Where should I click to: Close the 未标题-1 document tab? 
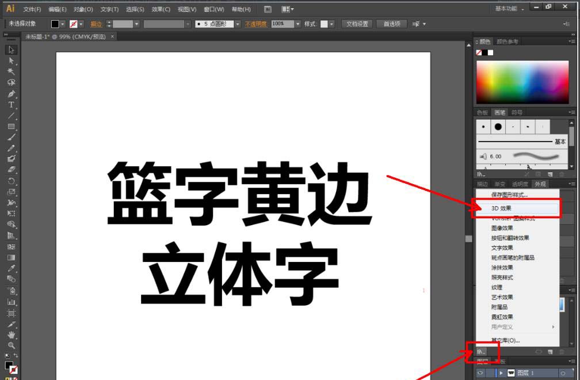[x=112, y=36]
